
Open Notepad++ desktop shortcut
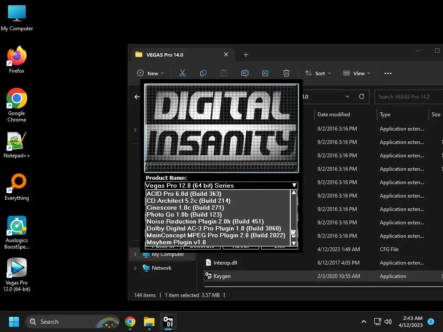point(17,145)
